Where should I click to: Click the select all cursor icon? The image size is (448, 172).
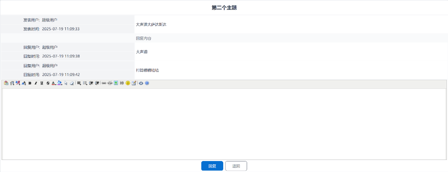point(66,83)
